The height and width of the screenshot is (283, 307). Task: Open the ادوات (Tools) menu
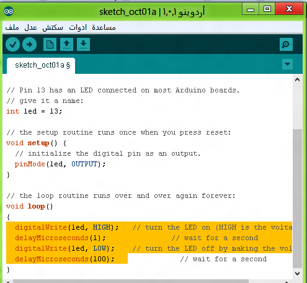coord(78,27)
